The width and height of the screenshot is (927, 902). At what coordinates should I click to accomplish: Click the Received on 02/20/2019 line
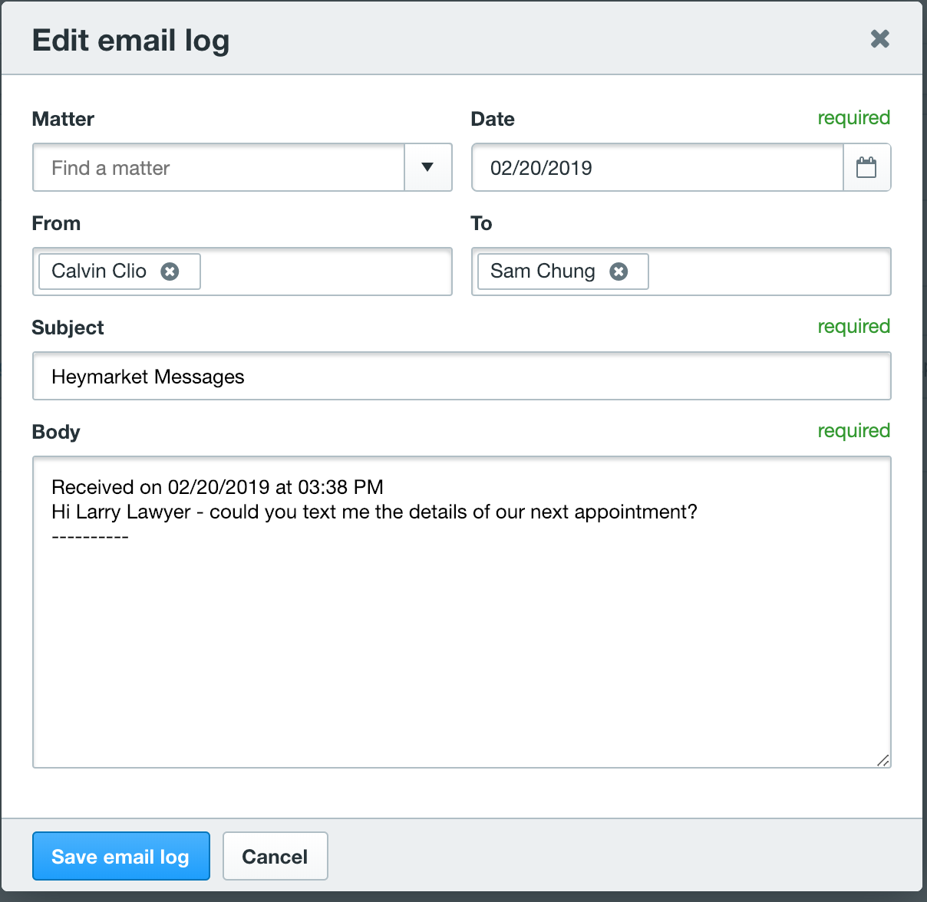tap(217, 487)
